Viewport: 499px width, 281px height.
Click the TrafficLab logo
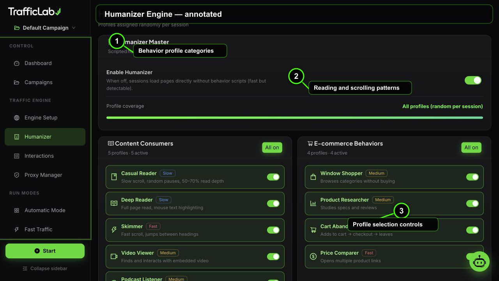click(35, 12)
